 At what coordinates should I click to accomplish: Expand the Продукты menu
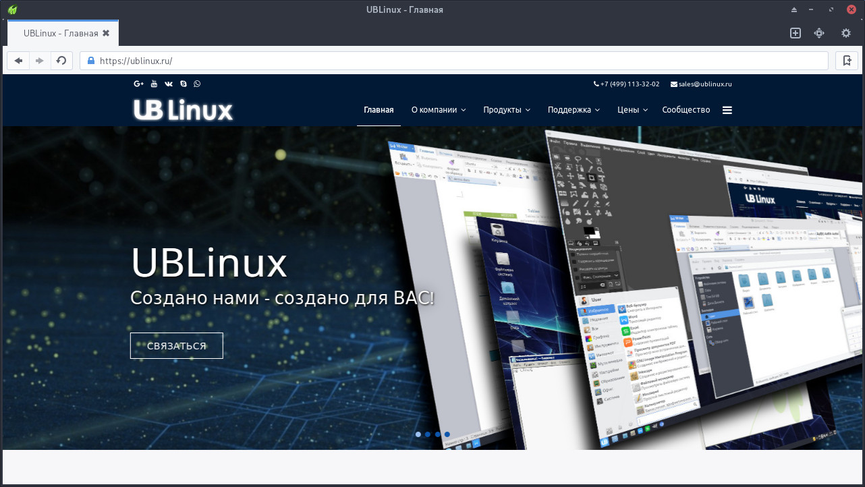[x=507, y=110]
